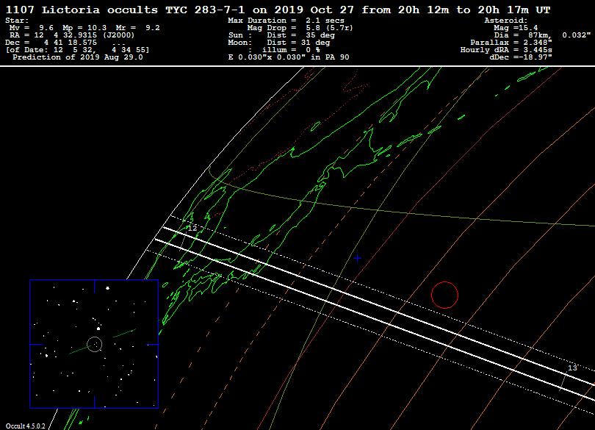Click the 'E 0.030"x 0.030" in PA 90' text

[289, 57]
